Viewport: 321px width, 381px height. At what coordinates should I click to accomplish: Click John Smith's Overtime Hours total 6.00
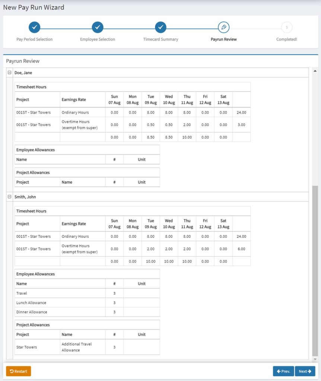(241, 249)
